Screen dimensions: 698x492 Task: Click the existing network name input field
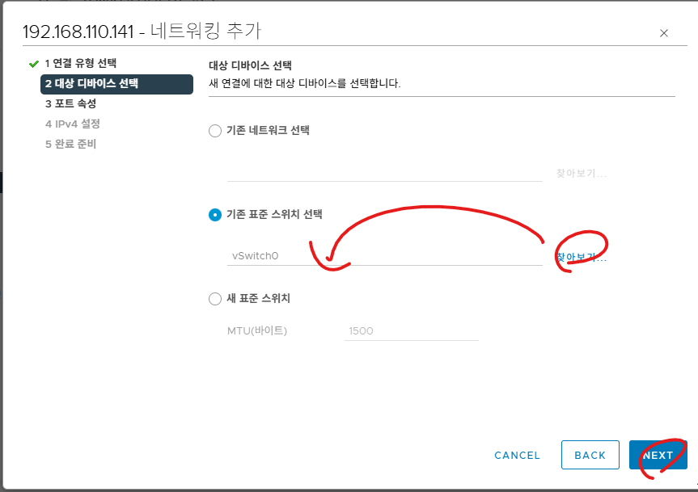point(385,172)
